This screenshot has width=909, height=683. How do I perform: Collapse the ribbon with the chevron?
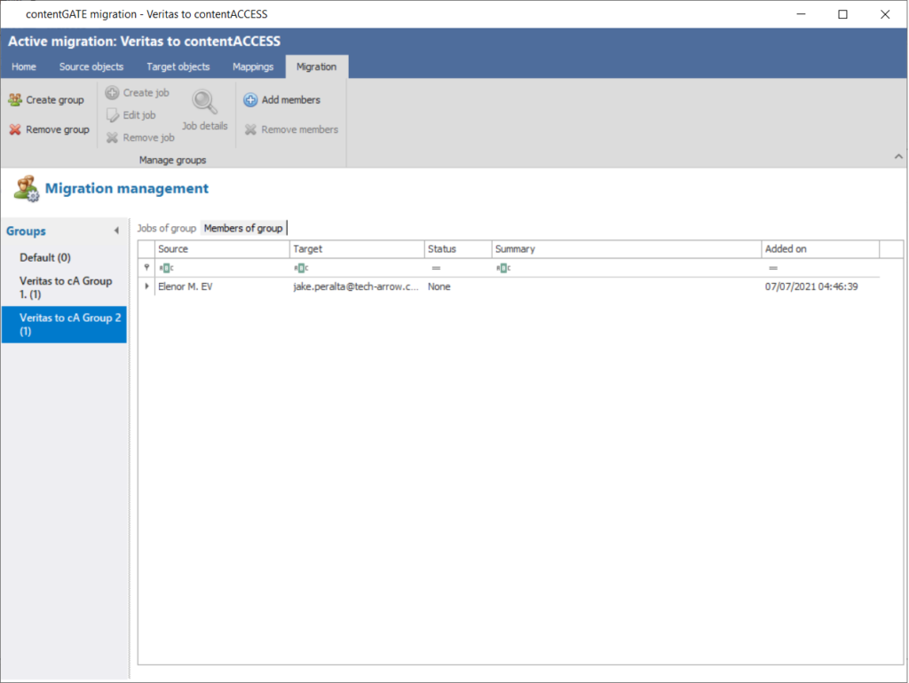pyautogui.click(x=897, y=156)
